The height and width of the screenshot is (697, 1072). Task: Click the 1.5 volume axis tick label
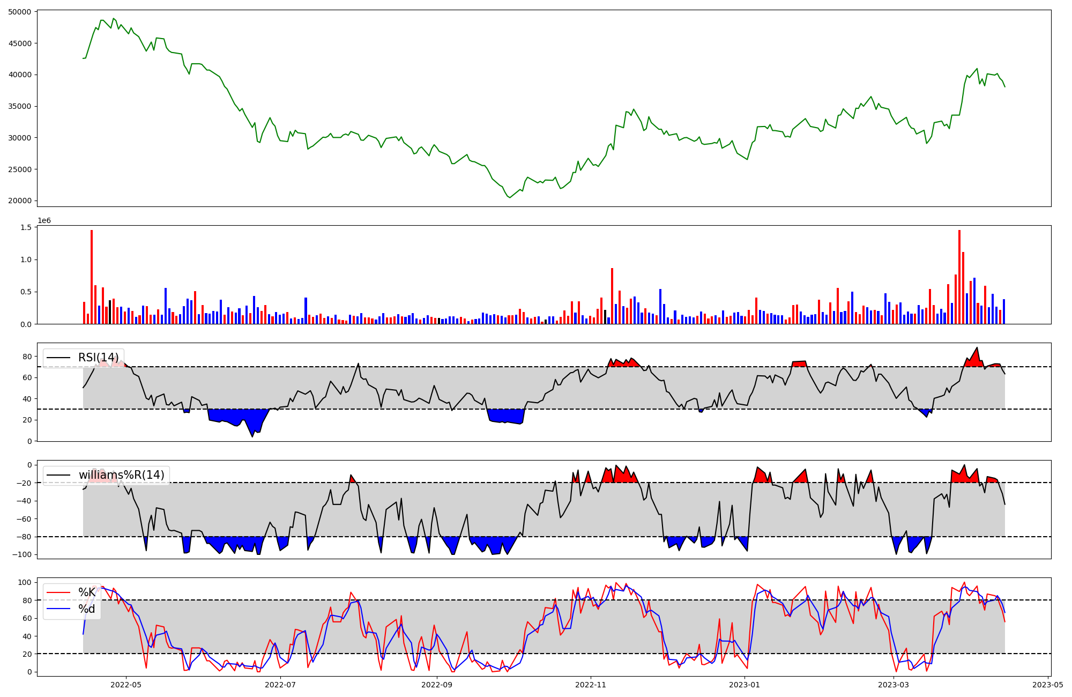click(x=26, y=228)
